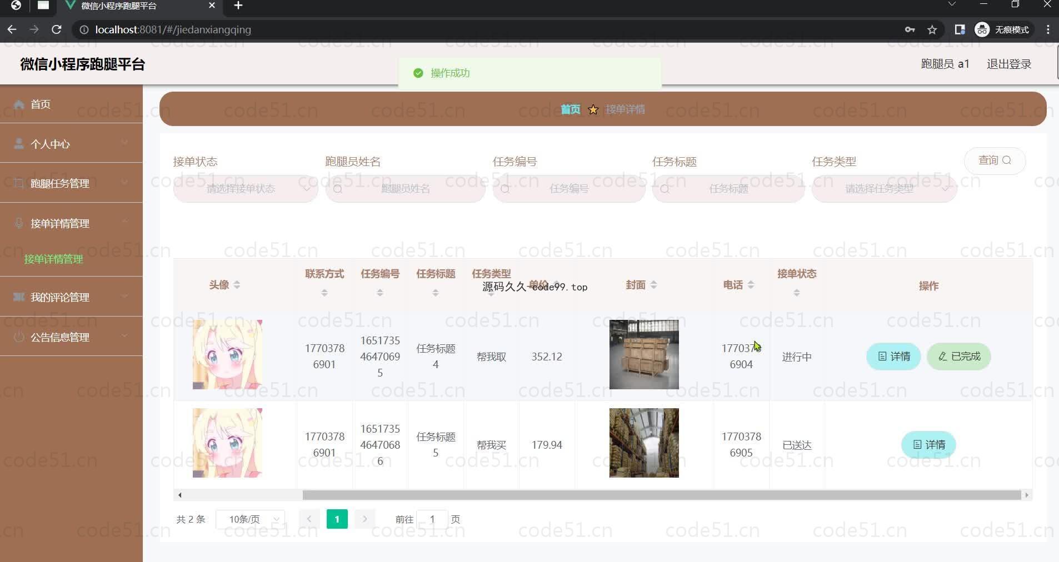Sort the table by 接单状态 column
Screen dimensions: 1059x562
[x=797, y=293]
